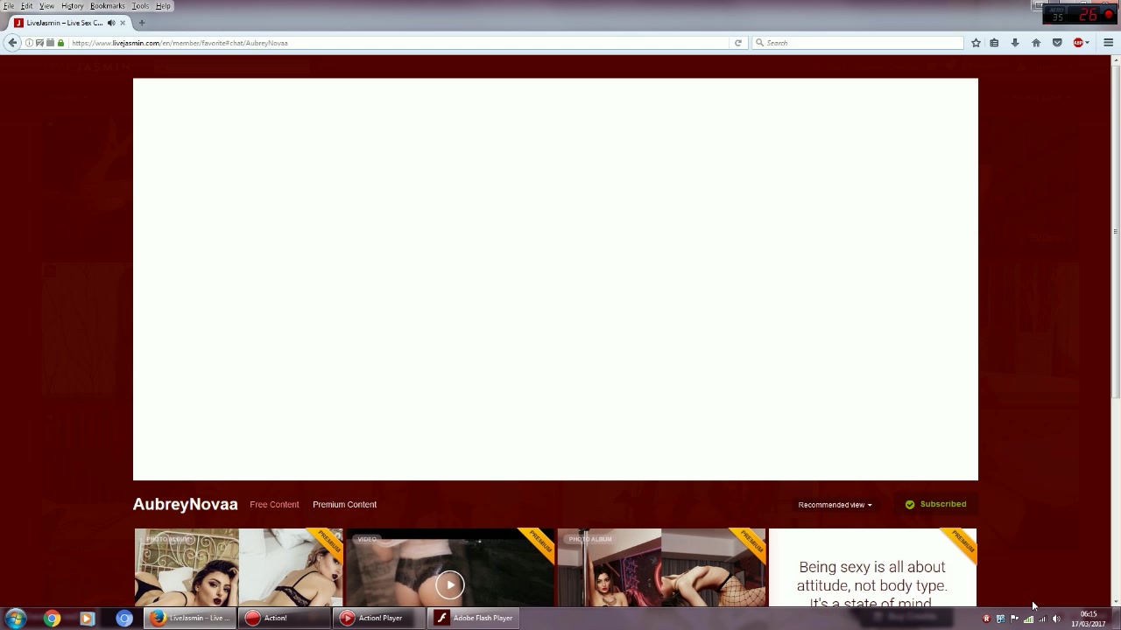Bookmark this page with the star icon

click(x=976, y=43)
